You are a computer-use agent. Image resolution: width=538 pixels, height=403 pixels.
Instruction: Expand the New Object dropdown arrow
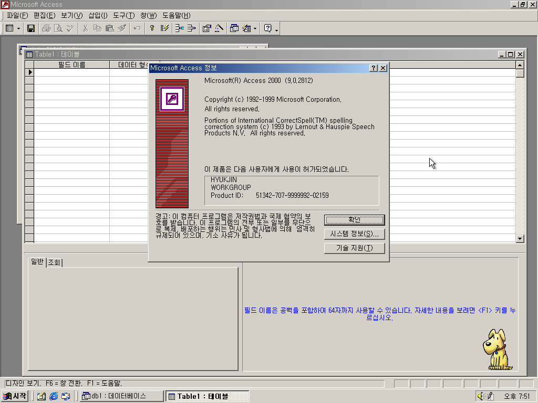(x=255, y=28)
